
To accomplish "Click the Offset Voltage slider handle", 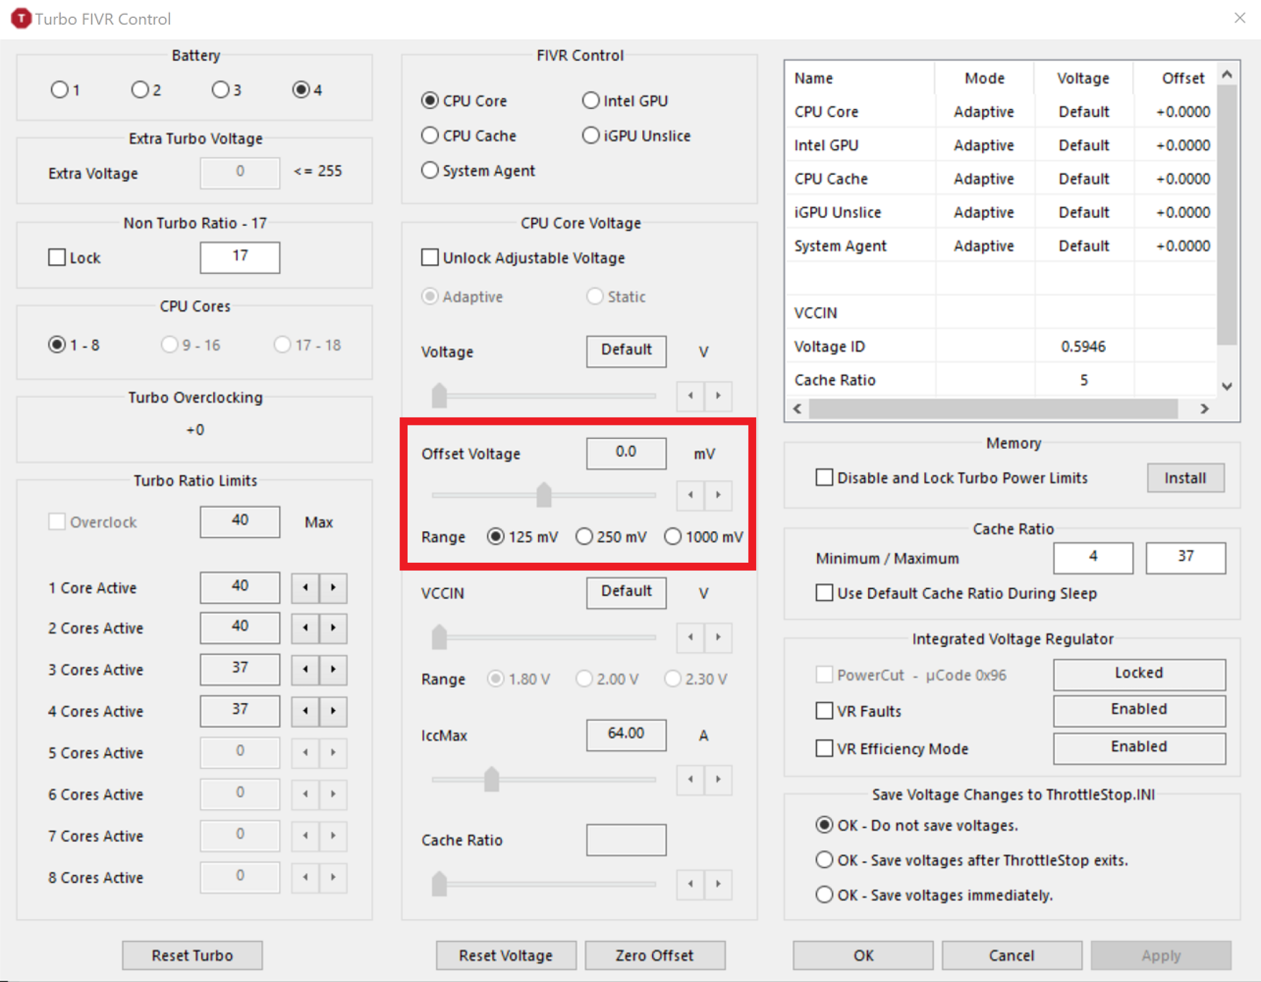I will (542, 494).
